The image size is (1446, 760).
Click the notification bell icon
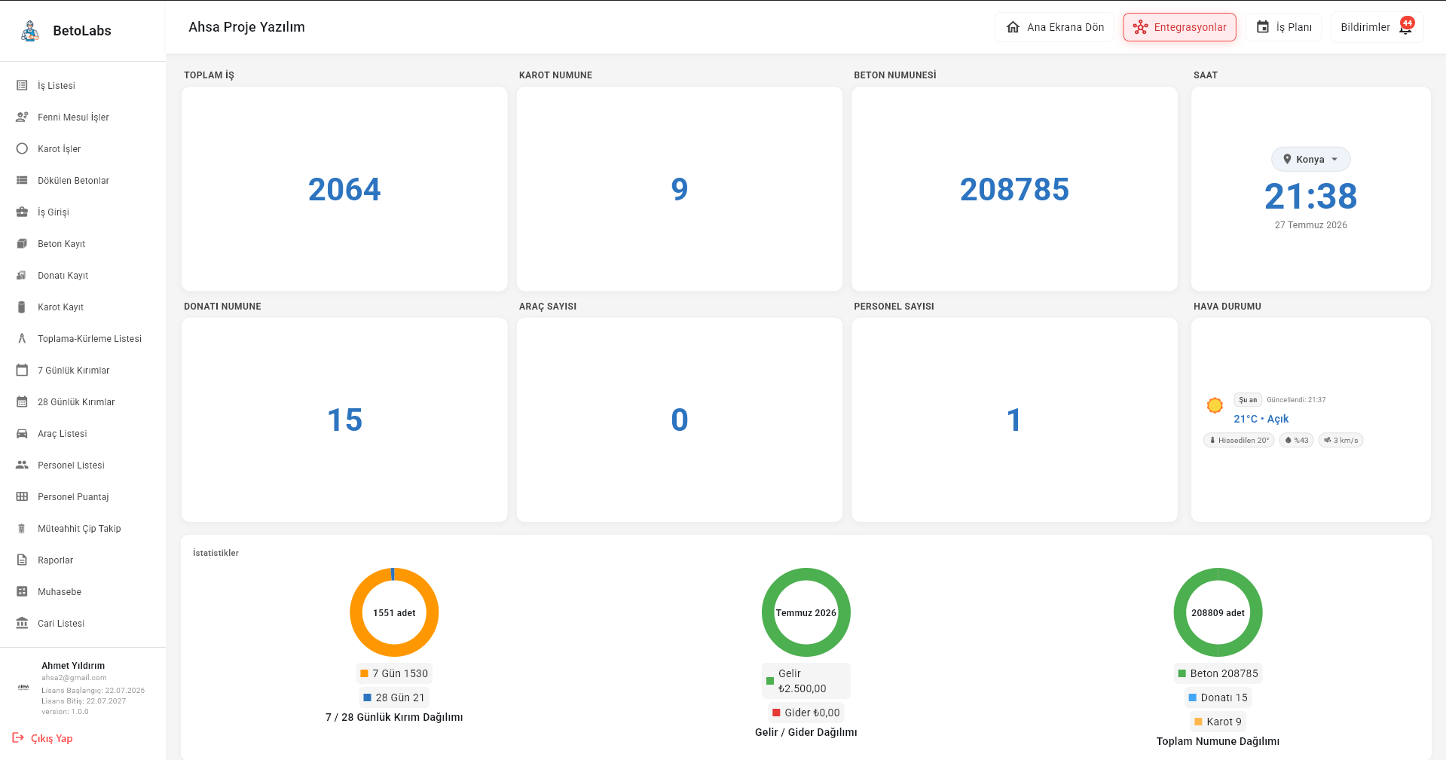1405,28
